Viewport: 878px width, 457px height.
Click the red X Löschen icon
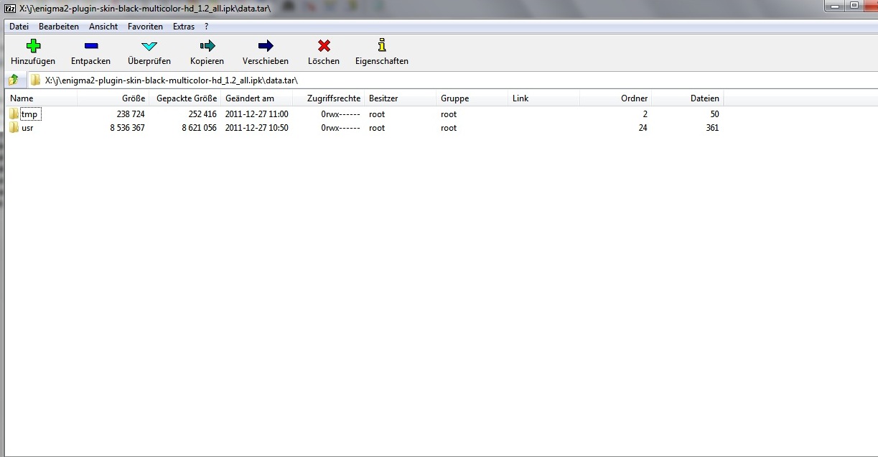click(x=324, y=47)
